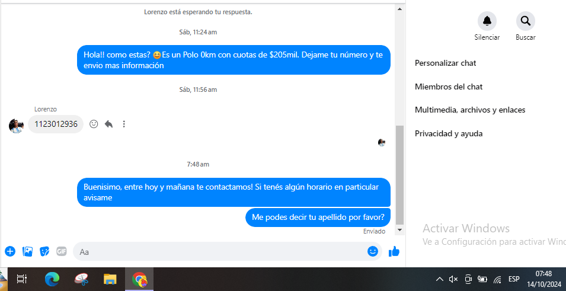Viewport: 566px width, 291px height.
Task: Click the Enviado status text
Action: tap(375, 231)
